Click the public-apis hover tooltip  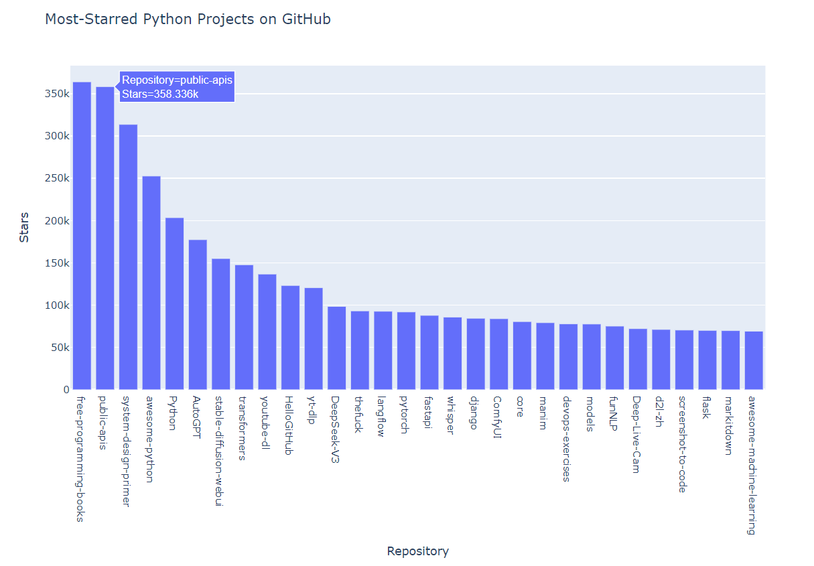coord(178,87)
